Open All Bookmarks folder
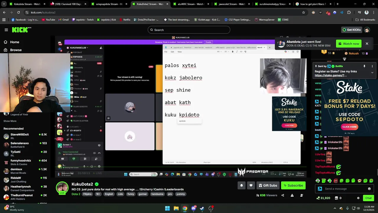The image size is (378, 213). (x=365, y=20)
